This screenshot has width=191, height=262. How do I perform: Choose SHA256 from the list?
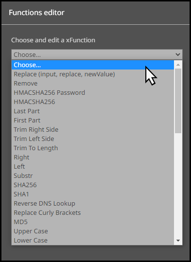[93, 185]
